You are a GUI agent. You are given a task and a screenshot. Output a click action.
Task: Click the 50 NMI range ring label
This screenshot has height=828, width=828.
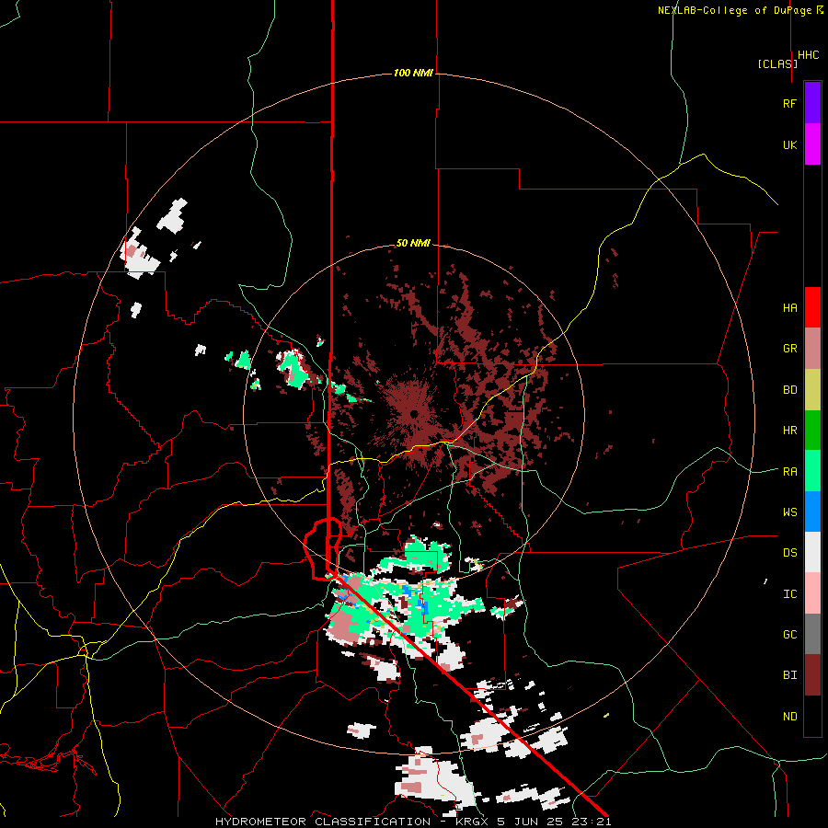(413, 243)
